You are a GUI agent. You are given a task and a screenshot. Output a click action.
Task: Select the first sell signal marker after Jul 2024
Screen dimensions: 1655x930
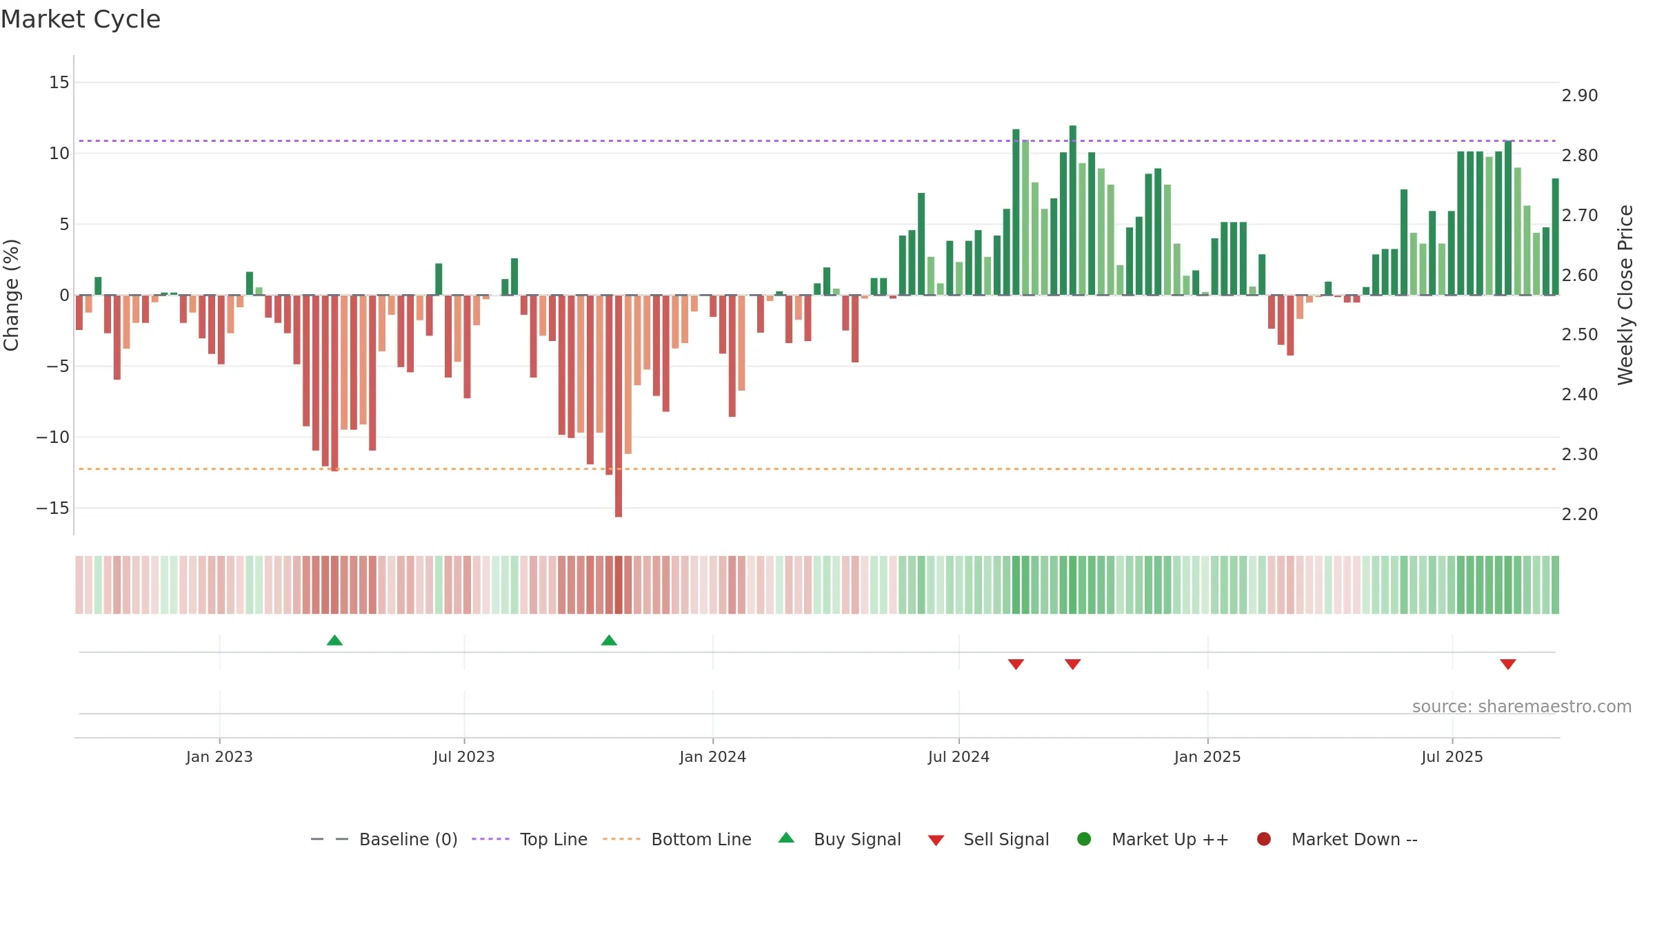pyautogui.click(x=1016, y=664)
